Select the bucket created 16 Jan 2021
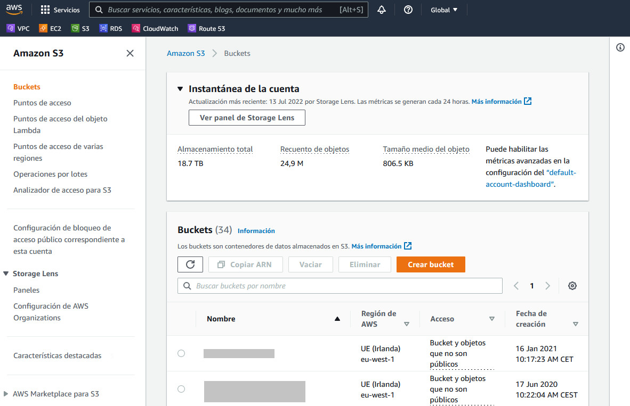This screenshot has width=630, height=406. [181, 353]
